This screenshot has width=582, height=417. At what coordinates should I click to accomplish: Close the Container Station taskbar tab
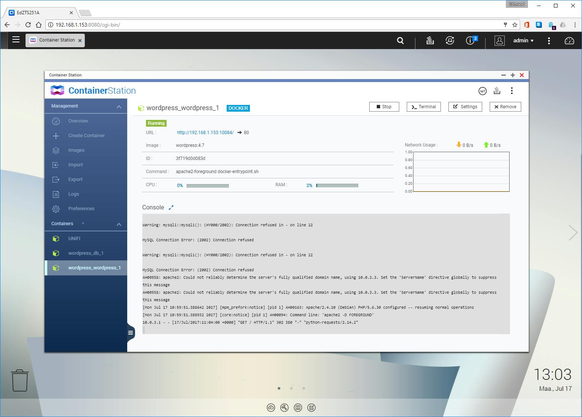80,40
